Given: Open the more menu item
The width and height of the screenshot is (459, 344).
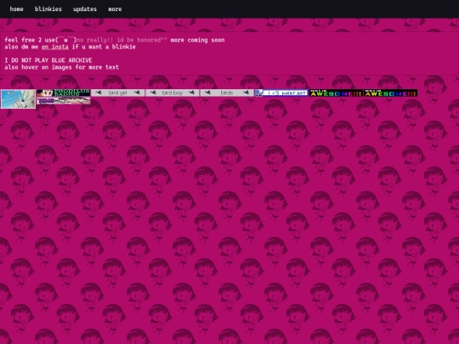Looking at the screenshot, I should click(115, 9).
